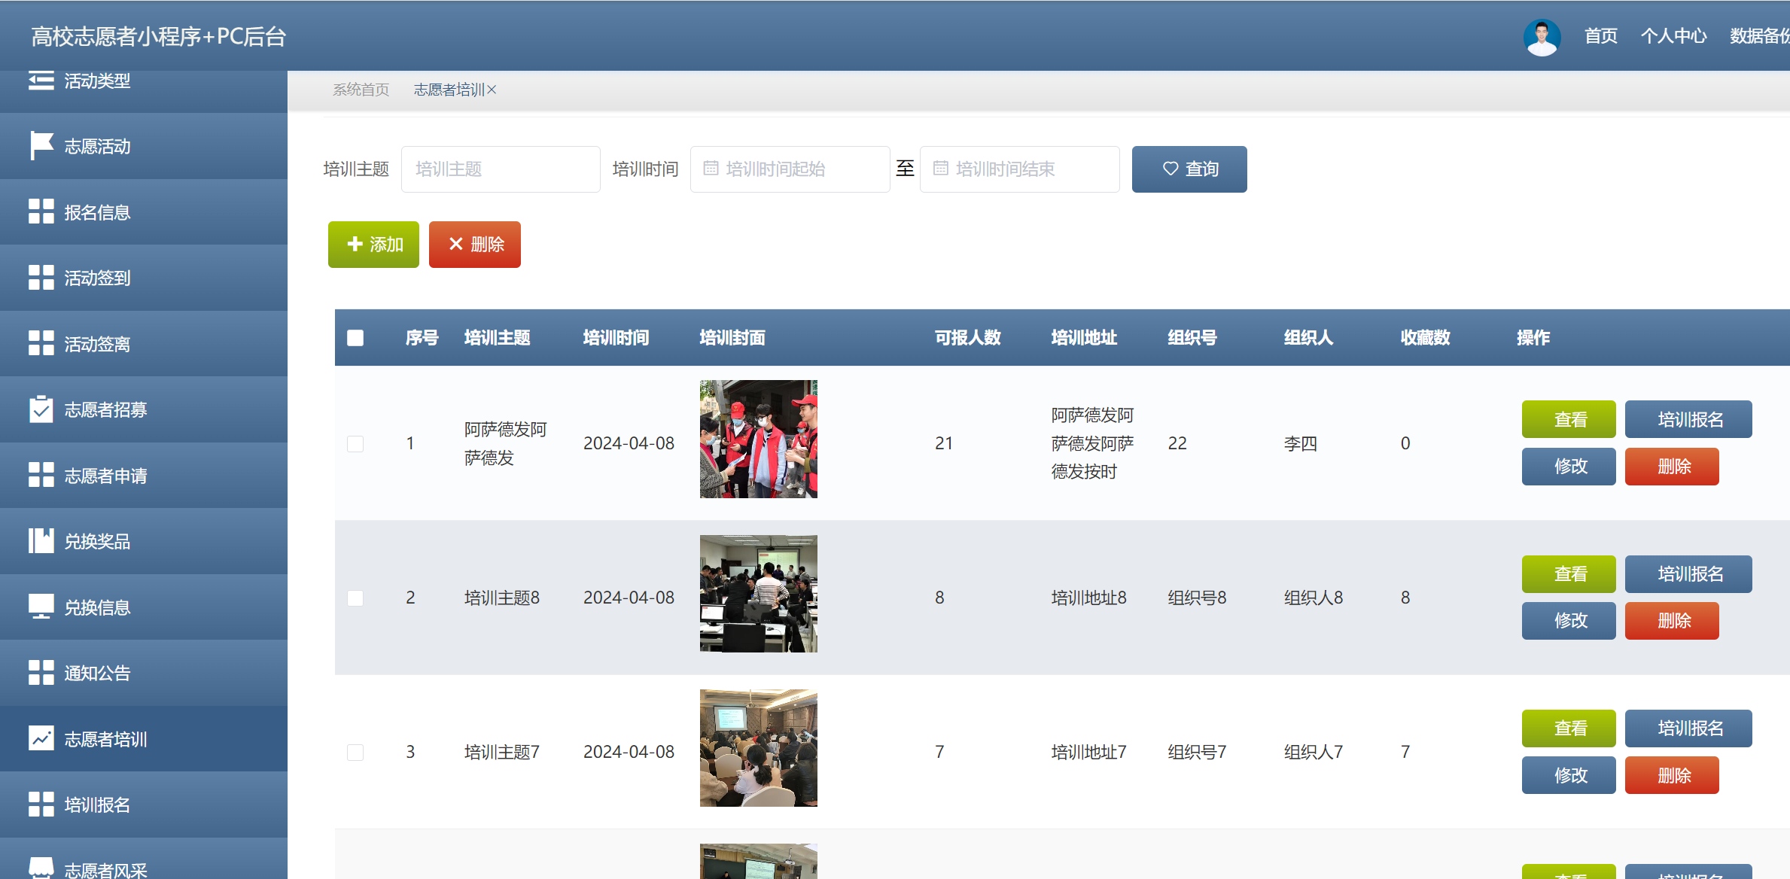
Task: Click the grid icon beside 通知公告
Action: coord(41,672)
